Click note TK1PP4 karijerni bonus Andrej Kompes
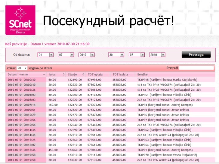The width and height of the screenshot is (219, 164). [x=165, y=105]
